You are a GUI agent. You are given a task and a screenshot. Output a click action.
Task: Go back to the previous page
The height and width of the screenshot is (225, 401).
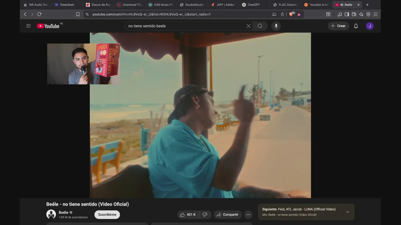(25, 14)
